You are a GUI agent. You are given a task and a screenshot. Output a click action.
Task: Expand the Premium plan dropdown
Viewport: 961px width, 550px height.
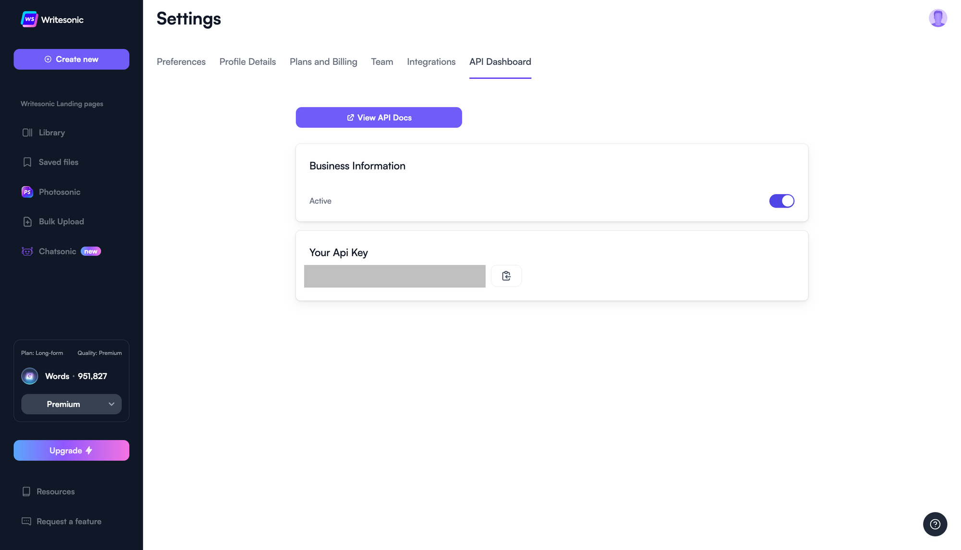(x=71, y=403)
